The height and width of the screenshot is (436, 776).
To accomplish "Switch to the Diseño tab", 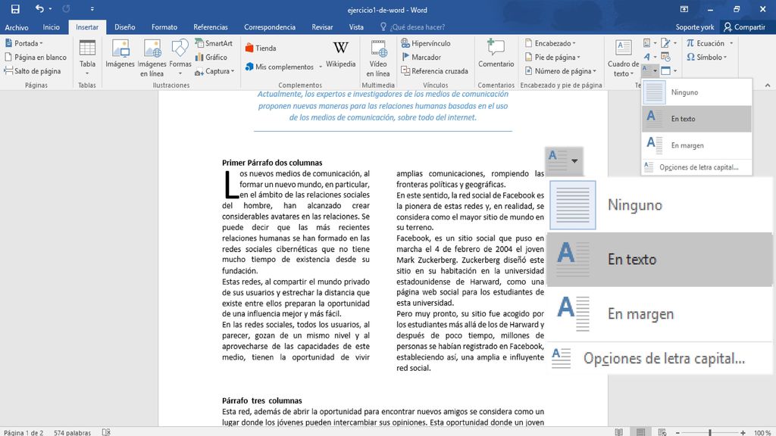I will [125, 27].
